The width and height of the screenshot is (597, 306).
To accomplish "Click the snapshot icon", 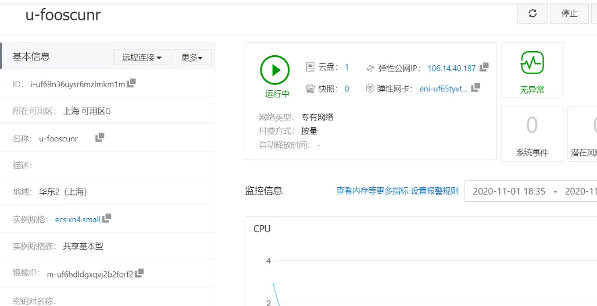I will [310, 89].
